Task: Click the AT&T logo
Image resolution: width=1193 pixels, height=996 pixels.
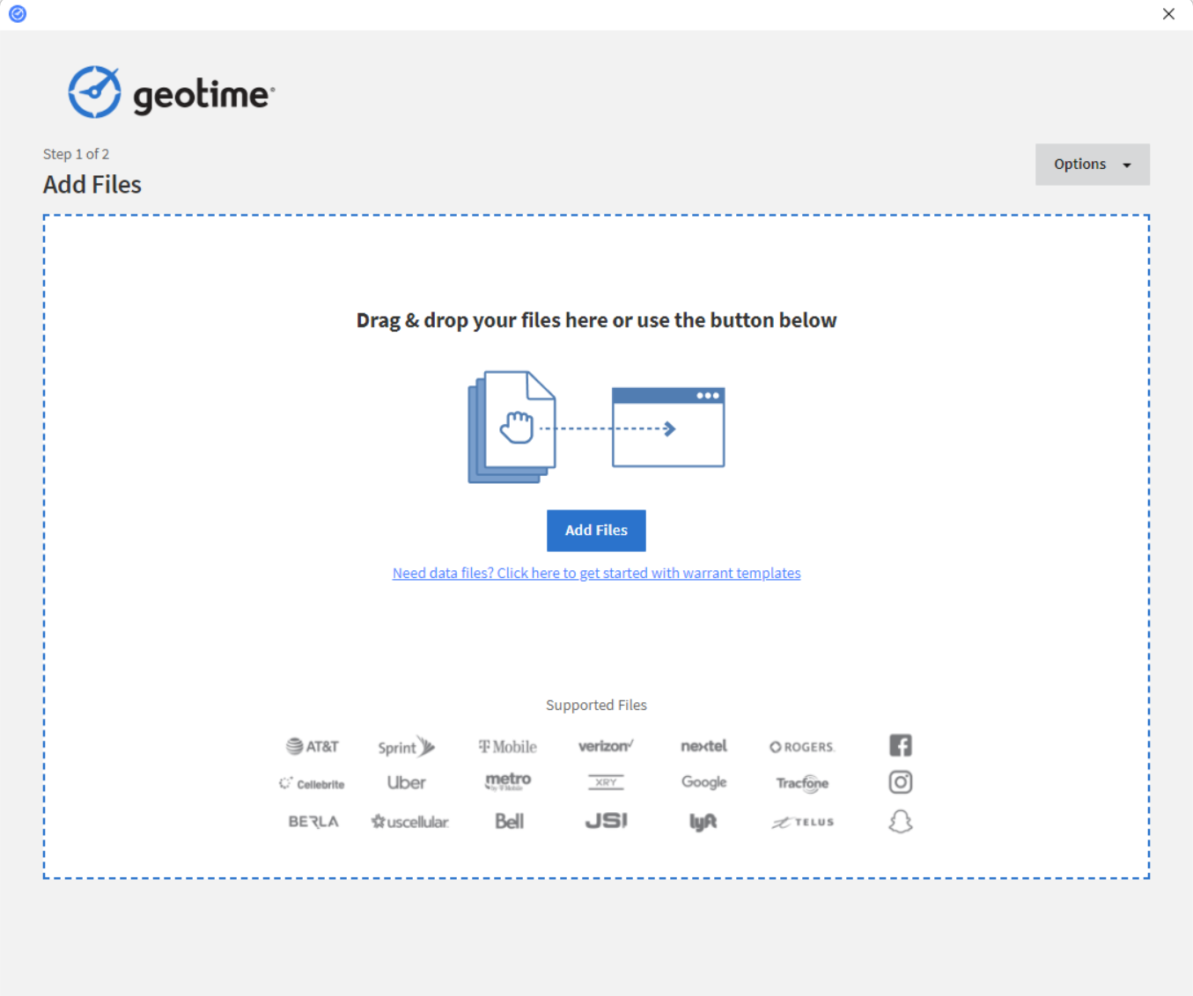Action: [x=313, y=747]
